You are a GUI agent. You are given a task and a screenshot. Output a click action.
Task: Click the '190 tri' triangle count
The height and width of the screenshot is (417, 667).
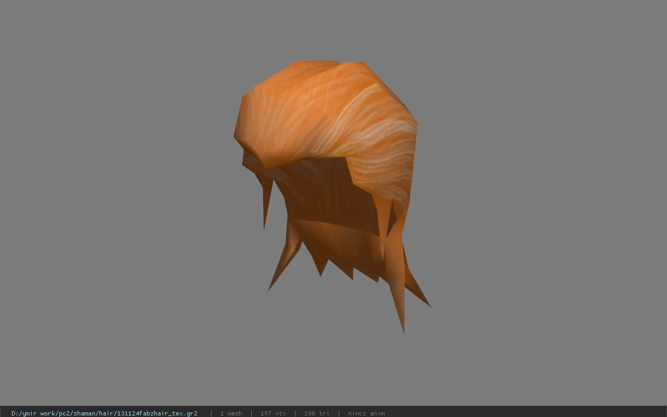coord(316,413)
